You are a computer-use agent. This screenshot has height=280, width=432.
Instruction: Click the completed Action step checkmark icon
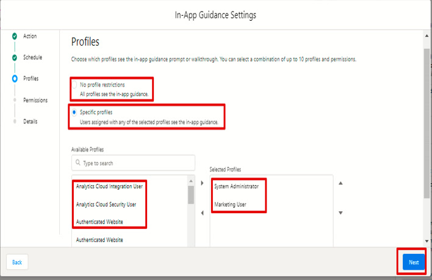14,37
